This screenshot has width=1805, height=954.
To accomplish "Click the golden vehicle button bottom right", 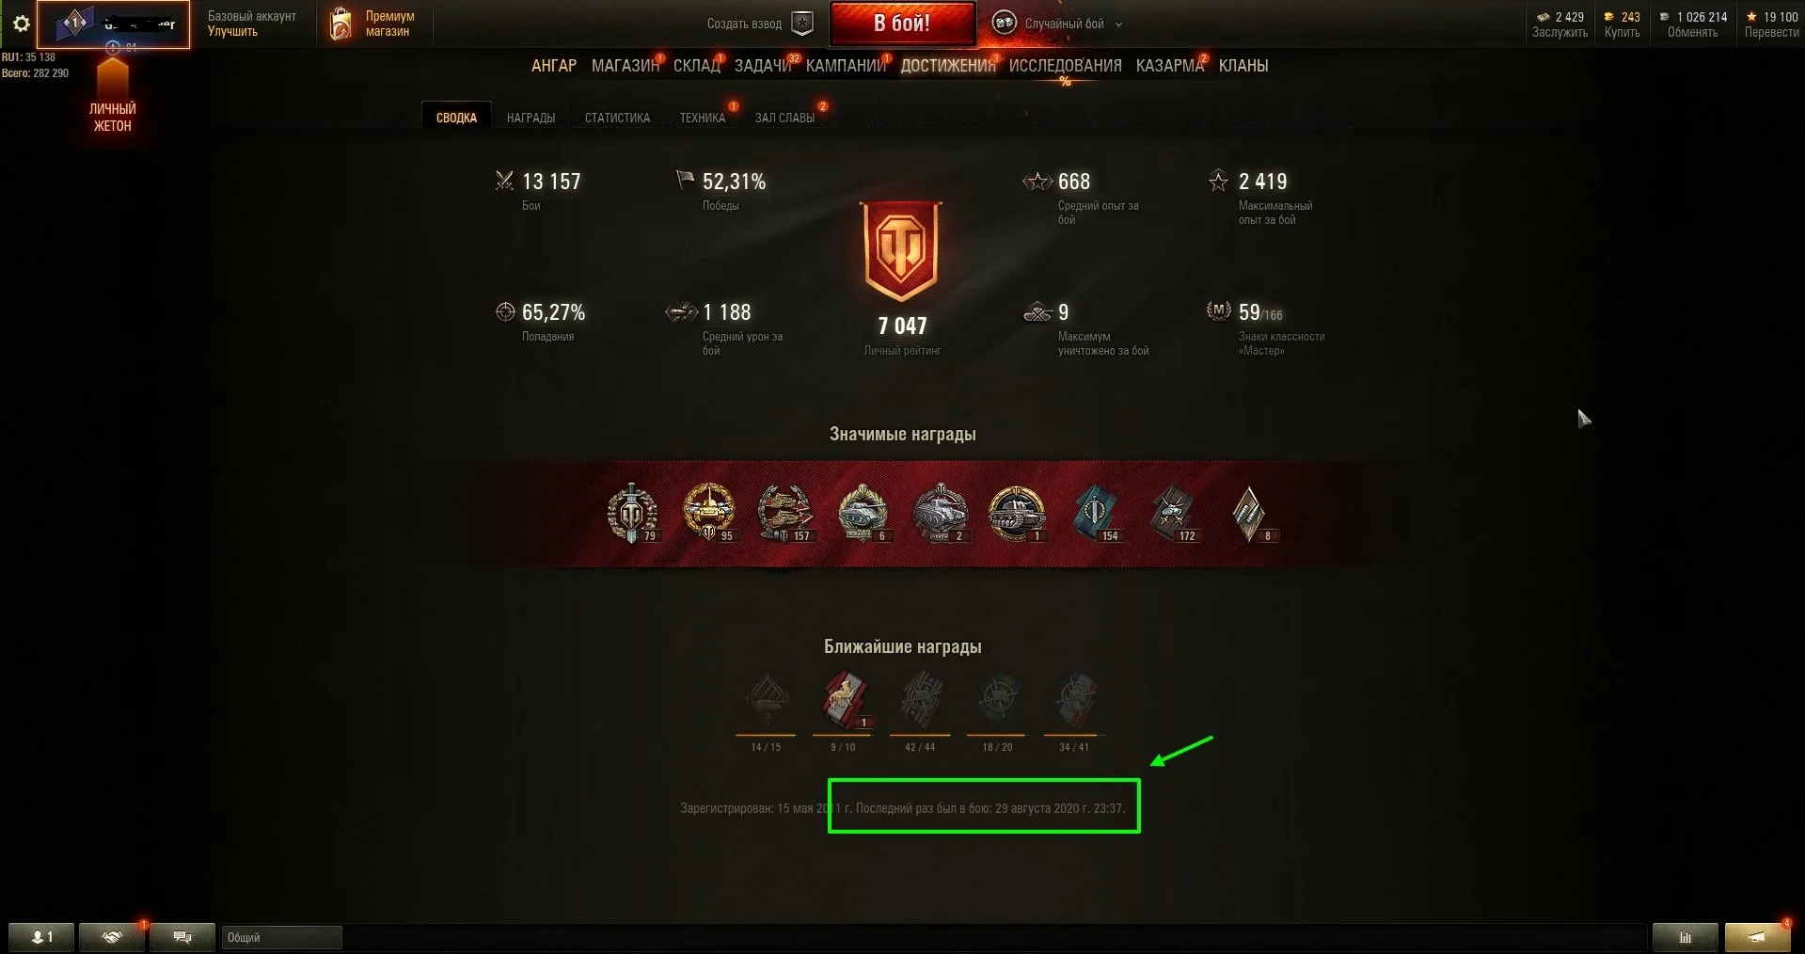I will coord(1757,937).
